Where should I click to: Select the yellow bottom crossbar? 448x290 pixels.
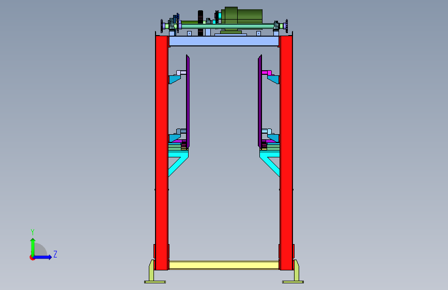click(224, 265)
